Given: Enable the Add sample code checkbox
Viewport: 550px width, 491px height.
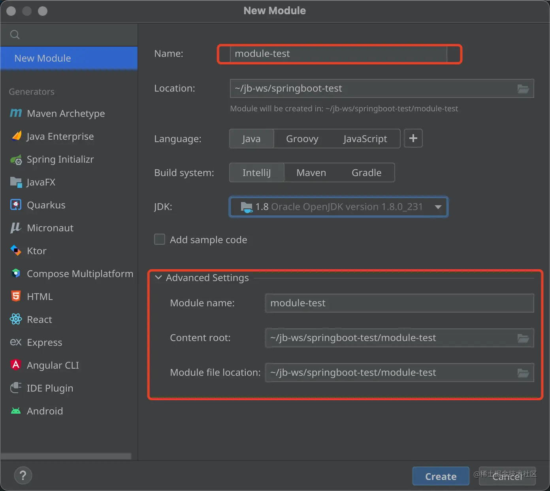Looking at the screenshot, I should pyautogui.click(x=160, y=239).
